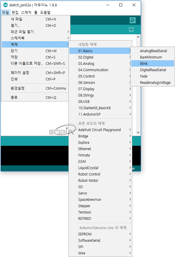Expand Ethernet library examples
The height and width of the screenshot is (257, 175).
pos(100,149)
